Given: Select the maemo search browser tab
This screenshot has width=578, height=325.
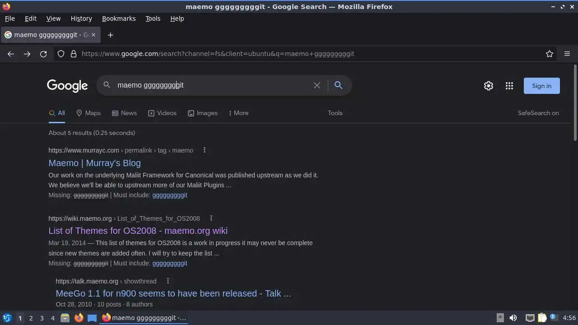Looking at the screenshot, I should 51,35.
